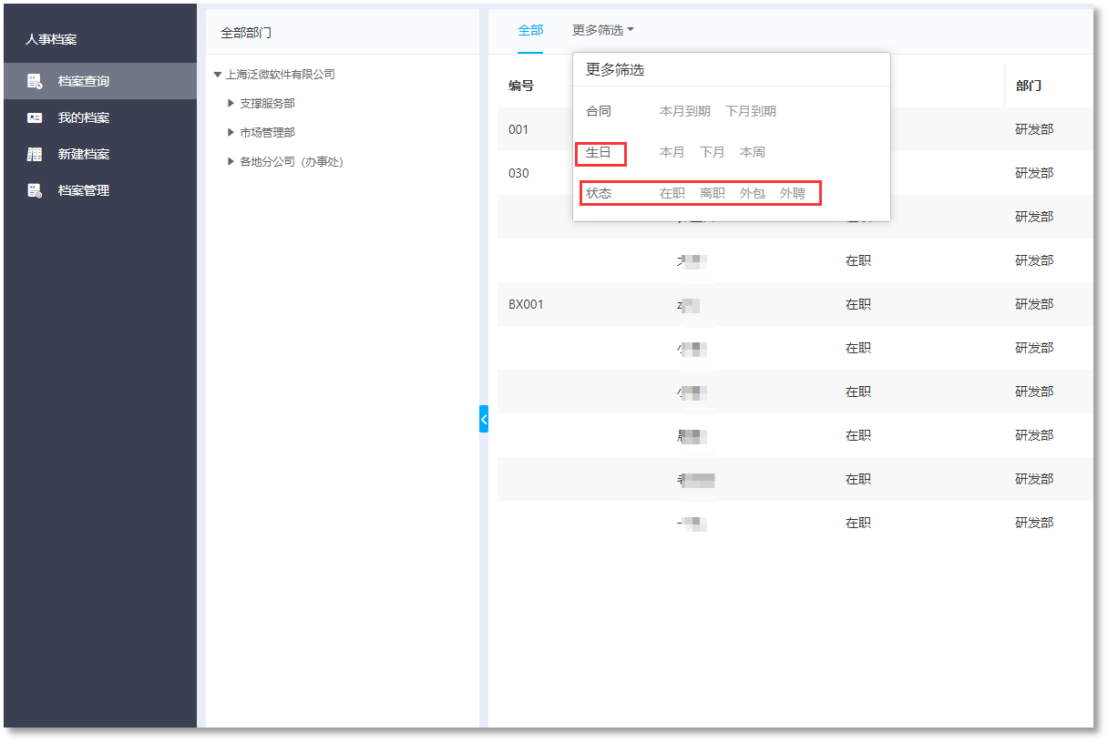1108x743 pixels.
Task: Select the 市场管理部 department
Action: coord(267,133)
